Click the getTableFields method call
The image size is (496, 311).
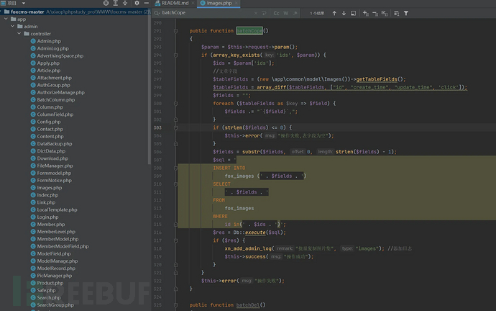tap(376, 78)
